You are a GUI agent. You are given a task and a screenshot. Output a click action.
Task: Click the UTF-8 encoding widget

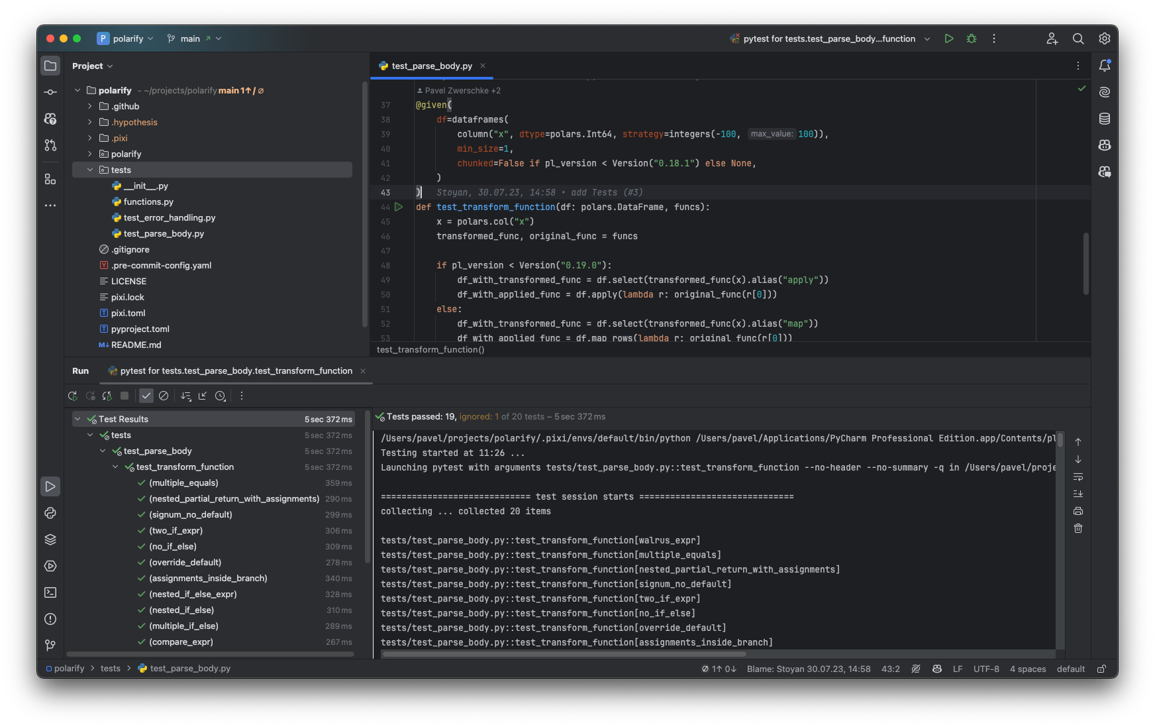(986, 669)
